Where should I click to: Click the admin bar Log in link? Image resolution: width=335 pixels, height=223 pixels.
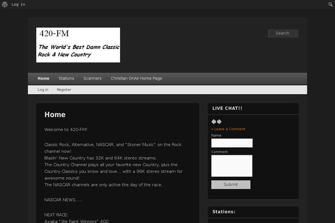click(18, 4)
